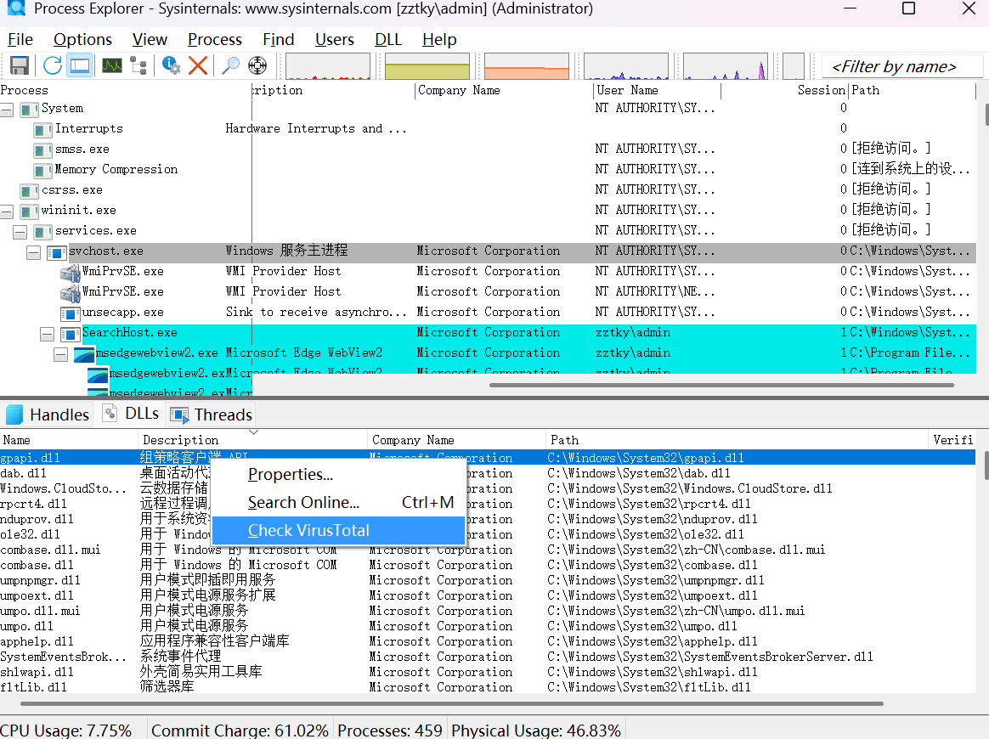Screen dimensions: 989x739
Task: Select the csrss.exe process row
Action: [488, 189]
